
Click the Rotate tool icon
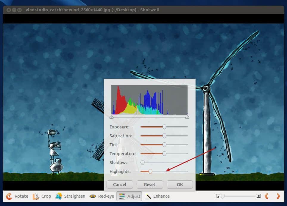pos(9,196)
